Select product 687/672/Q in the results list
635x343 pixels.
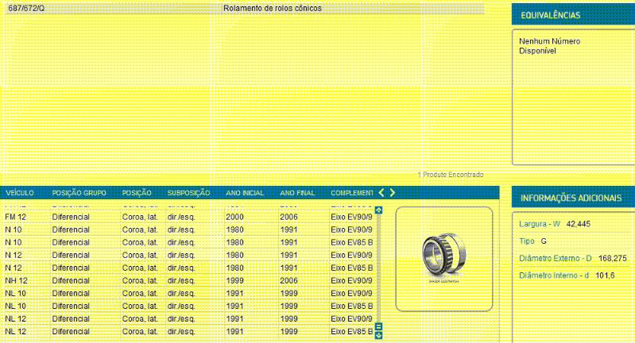click(x=26, y=9)
